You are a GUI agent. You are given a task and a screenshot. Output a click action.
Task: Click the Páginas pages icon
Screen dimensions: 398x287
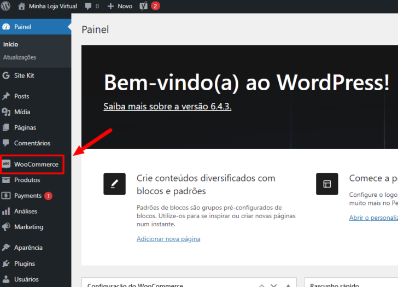[x=6, y=127]
